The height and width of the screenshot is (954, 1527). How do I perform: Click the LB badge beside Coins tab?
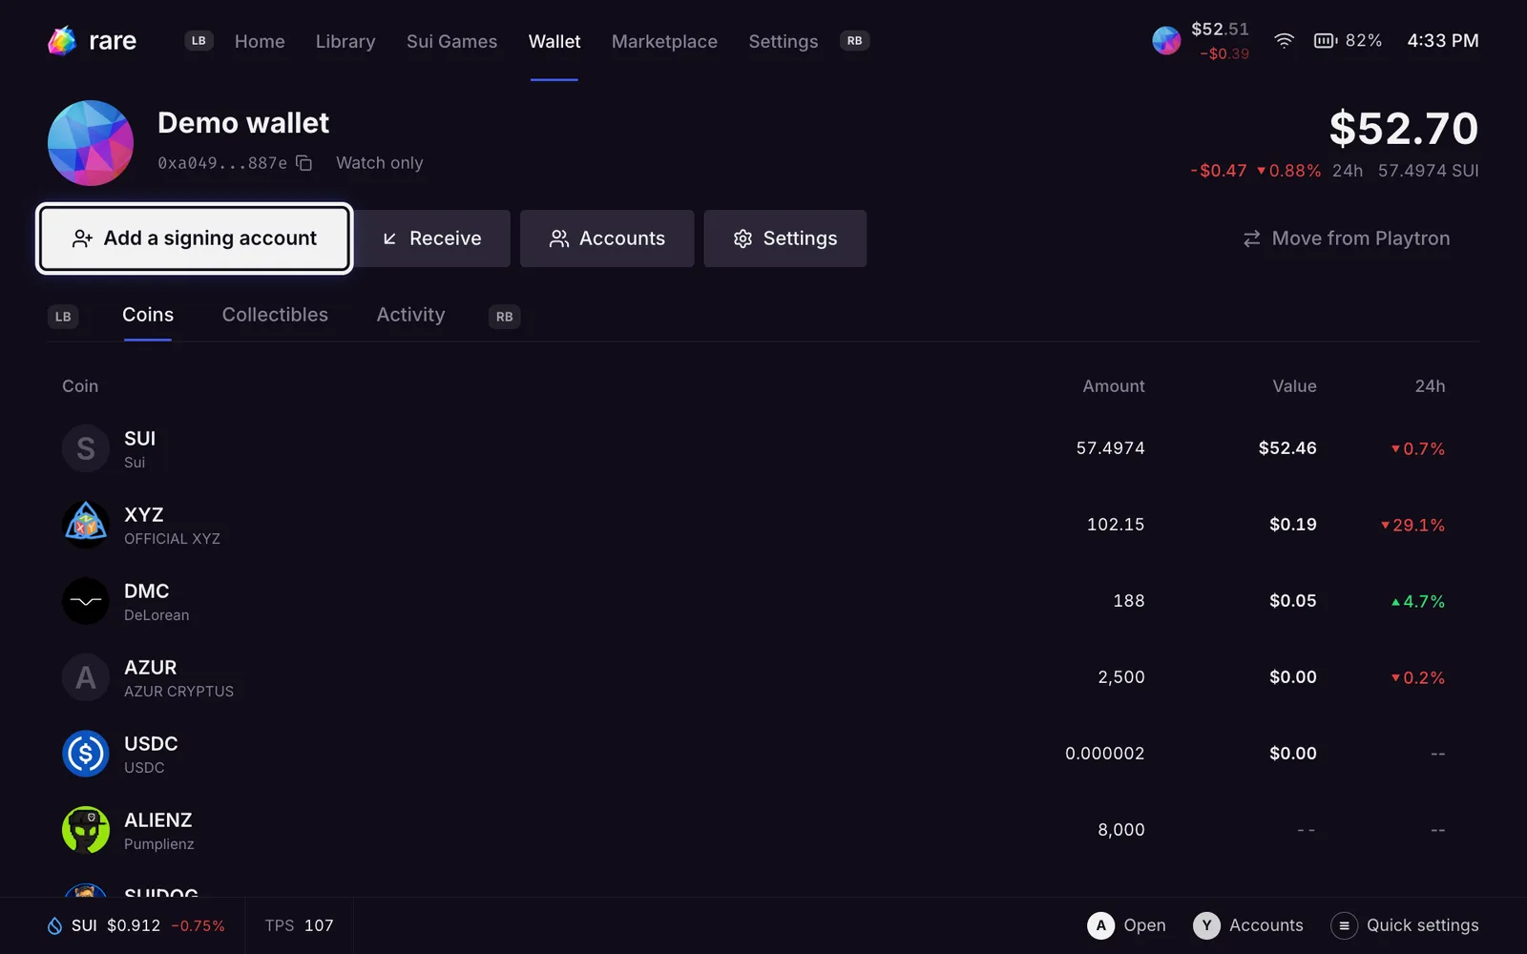click(x=63, y=317)
